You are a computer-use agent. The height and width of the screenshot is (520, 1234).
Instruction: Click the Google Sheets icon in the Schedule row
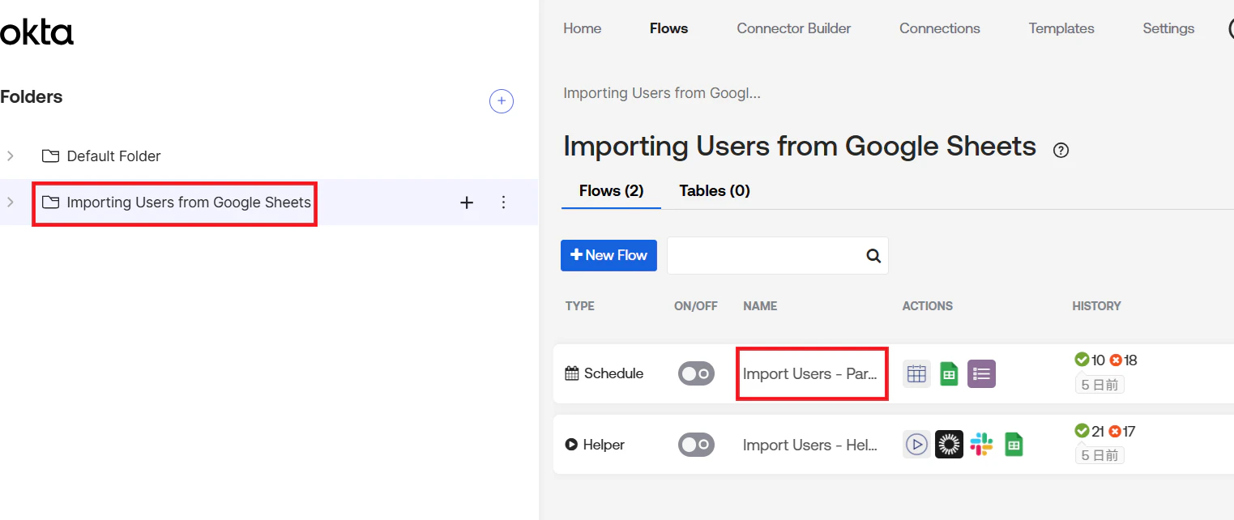[x=949, y=373]
